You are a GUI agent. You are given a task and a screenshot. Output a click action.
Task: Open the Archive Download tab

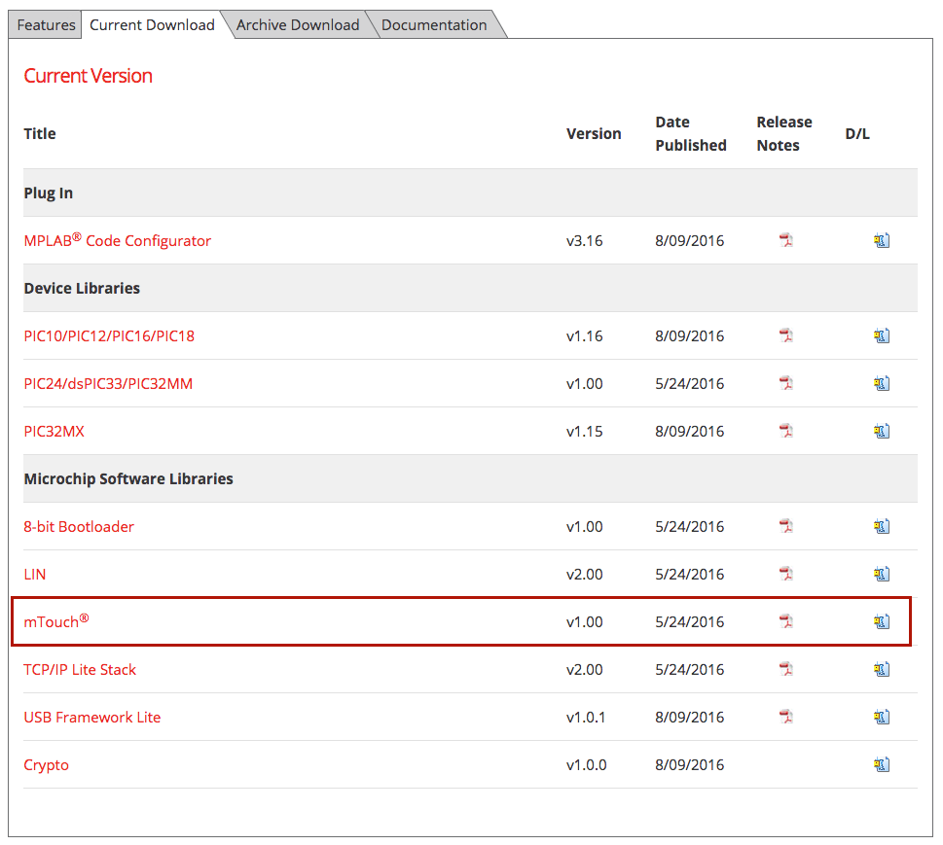pos(298,25)
